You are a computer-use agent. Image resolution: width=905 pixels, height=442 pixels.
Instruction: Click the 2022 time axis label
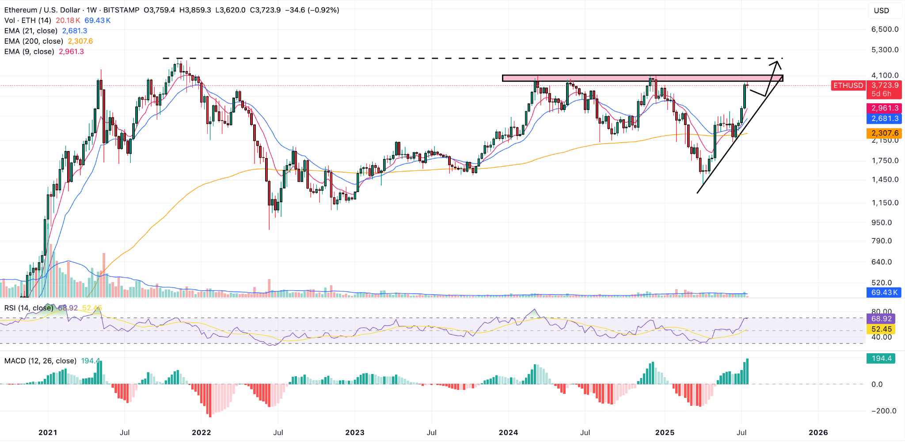coord(202,433)
